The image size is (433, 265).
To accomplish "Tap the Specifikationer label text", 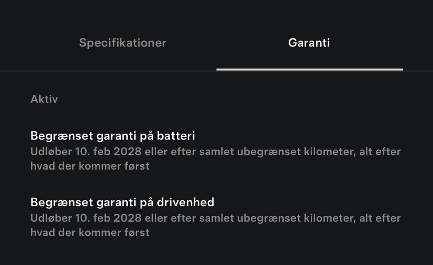I will point(123,42).
